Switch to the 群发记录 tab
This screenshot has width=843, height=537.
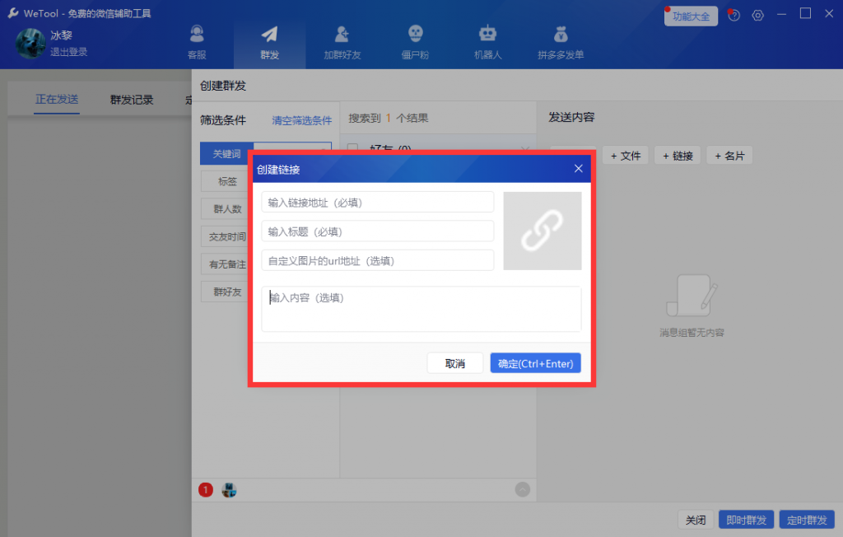click(x=132, y=100)
